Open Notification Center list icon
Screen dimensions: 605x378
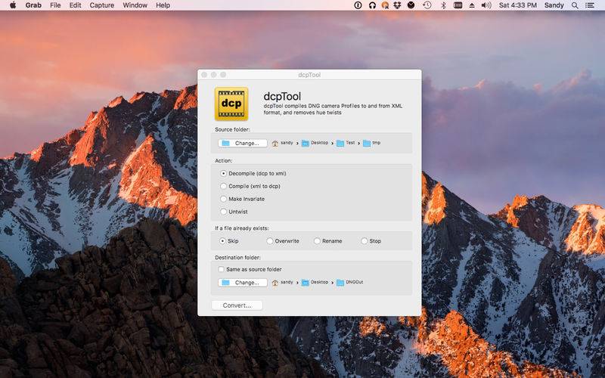point(590,5)
